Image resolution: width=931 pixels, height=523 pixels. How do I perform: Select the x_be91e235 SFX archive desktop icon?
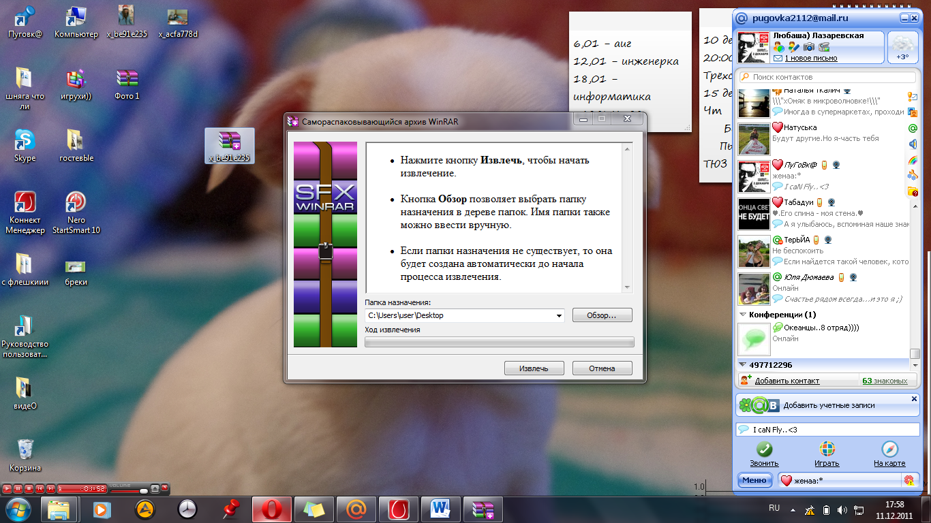coord(230,146)
